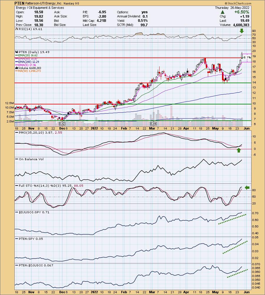Select the +6.50% percent change
Screen dimensions: 265x295
click(242, 12)
